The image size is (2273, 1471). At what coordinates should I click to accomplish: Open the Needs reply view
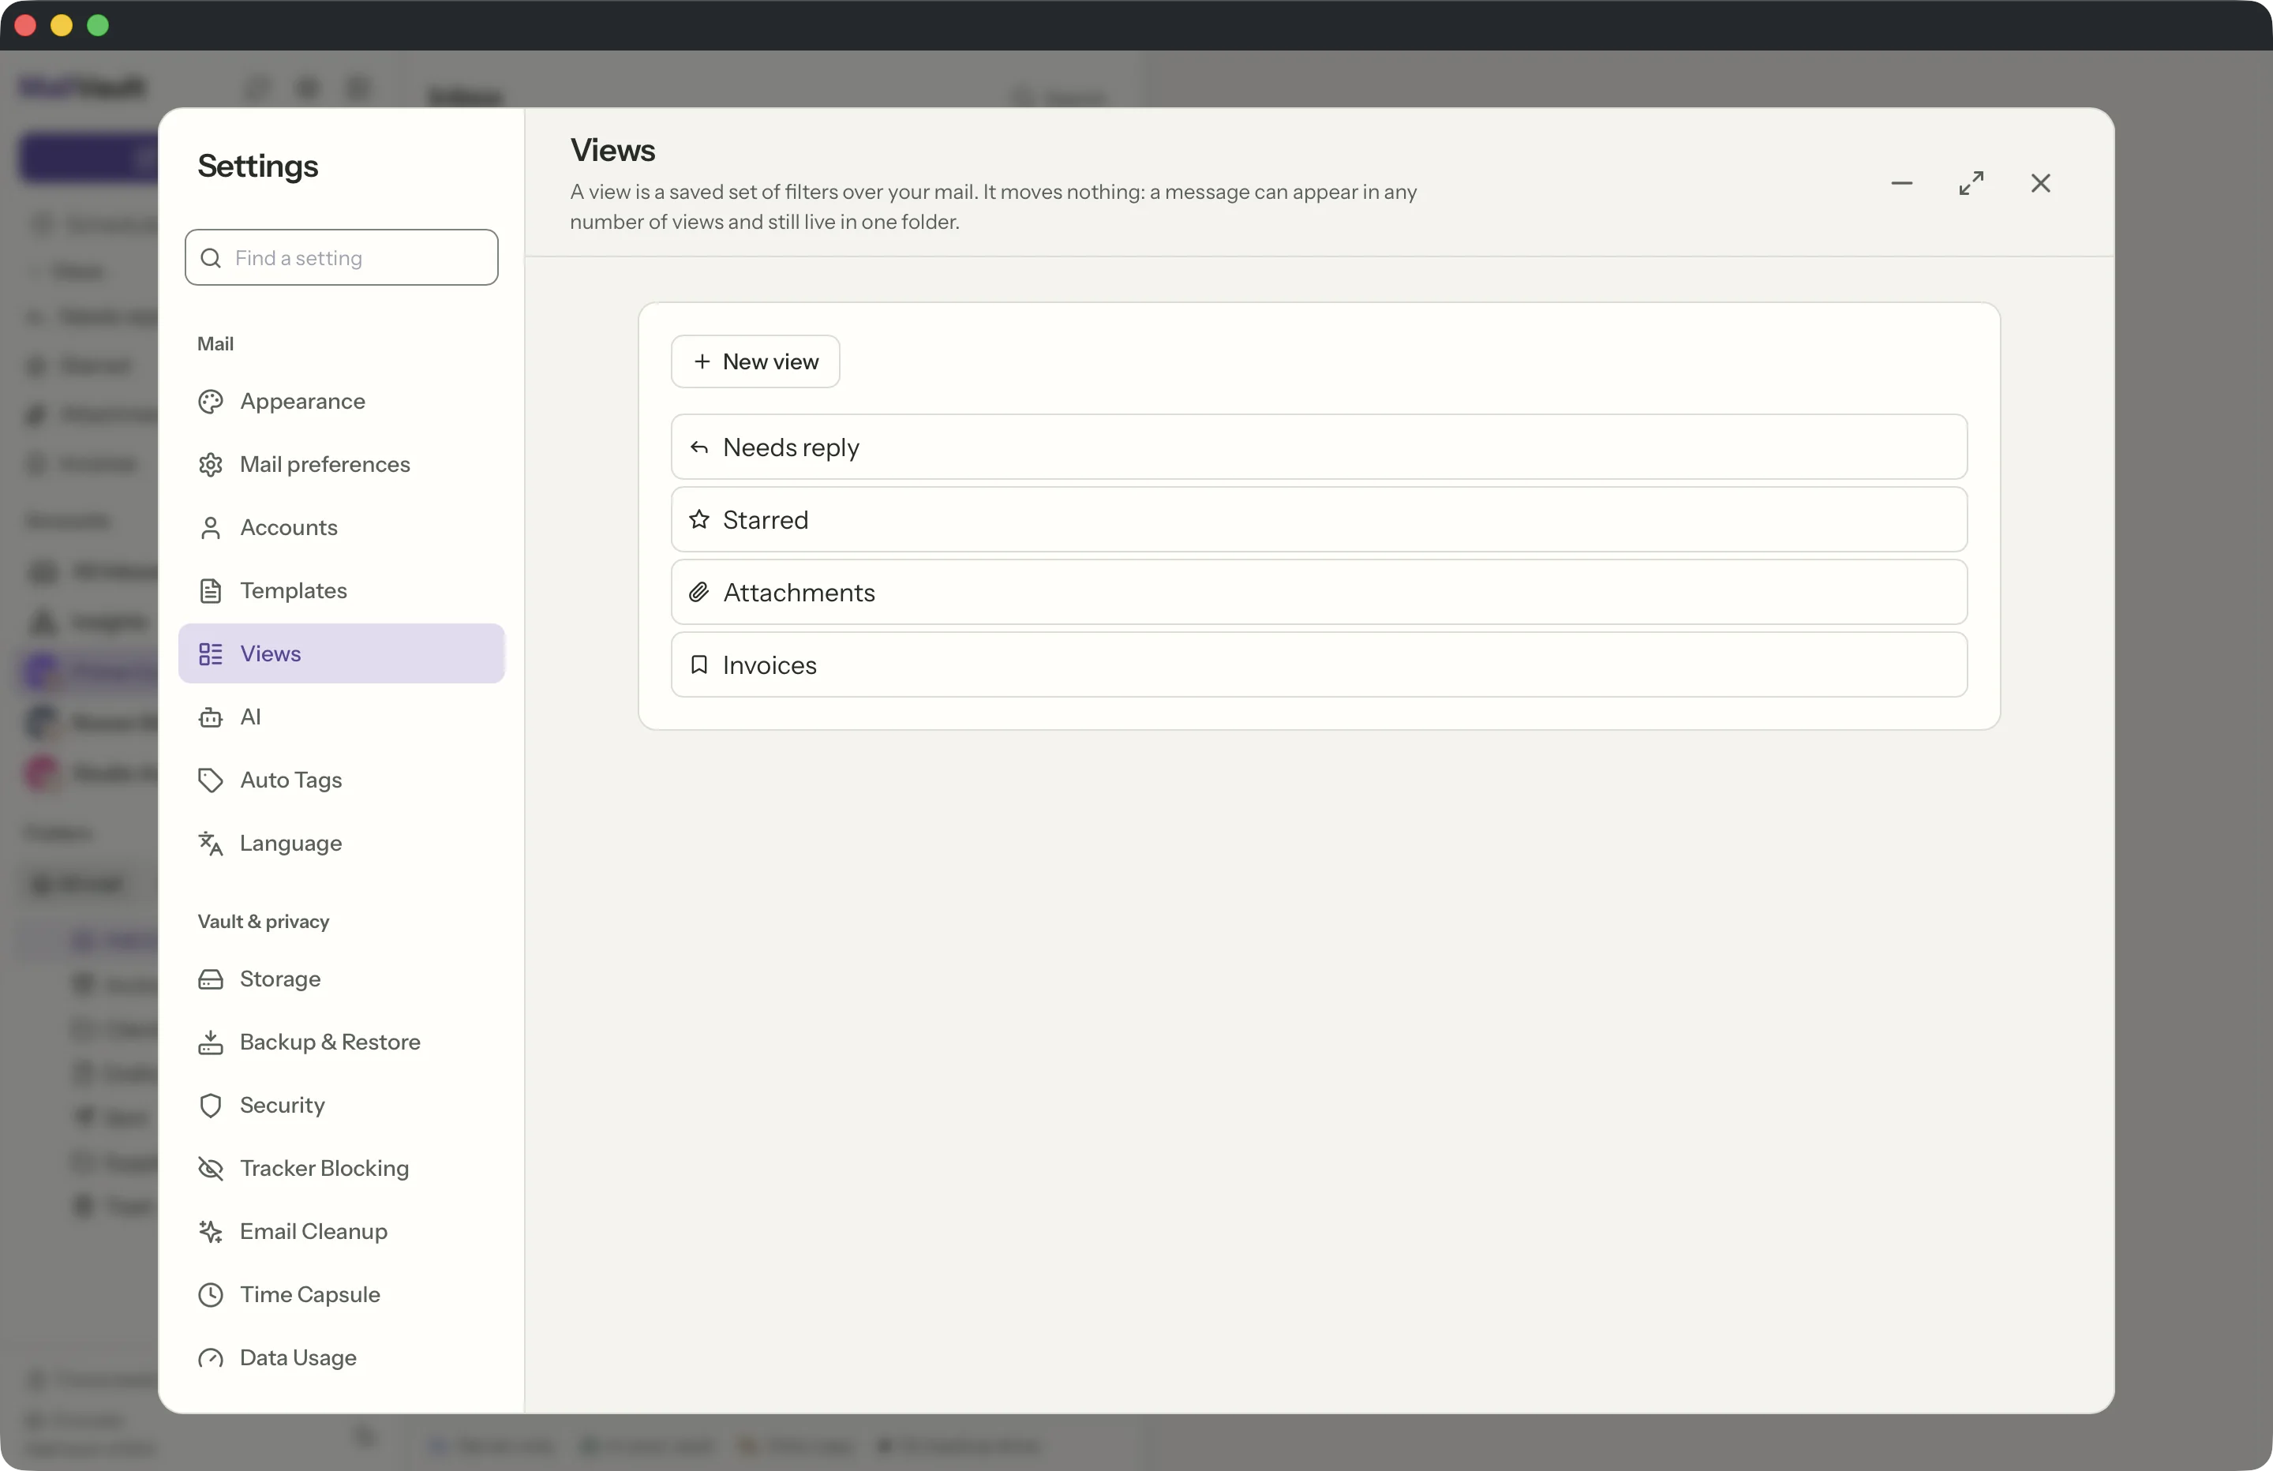(1318, 447)
